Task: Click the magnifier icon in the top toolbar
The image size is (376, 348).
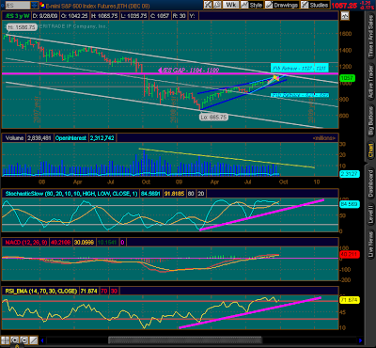Action: click(x=217, y=5)
